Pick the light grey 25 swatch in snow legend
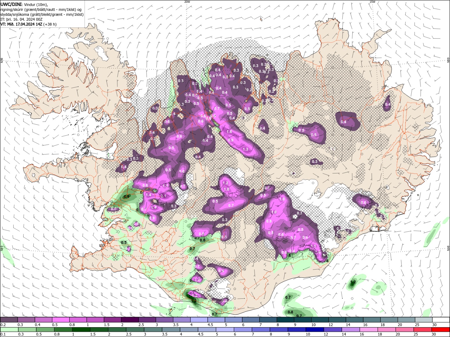Screen dimensions: 450x337 pyautogui.click(x=424, y=319)
